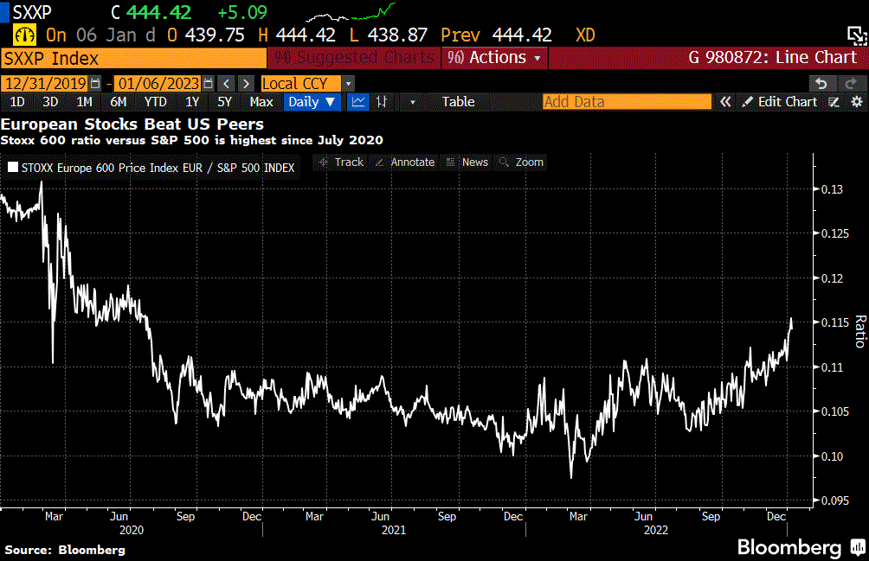Click the small sparkline chart thumbnail
Viewport: 869px width, 561px height.
(351, 13)
